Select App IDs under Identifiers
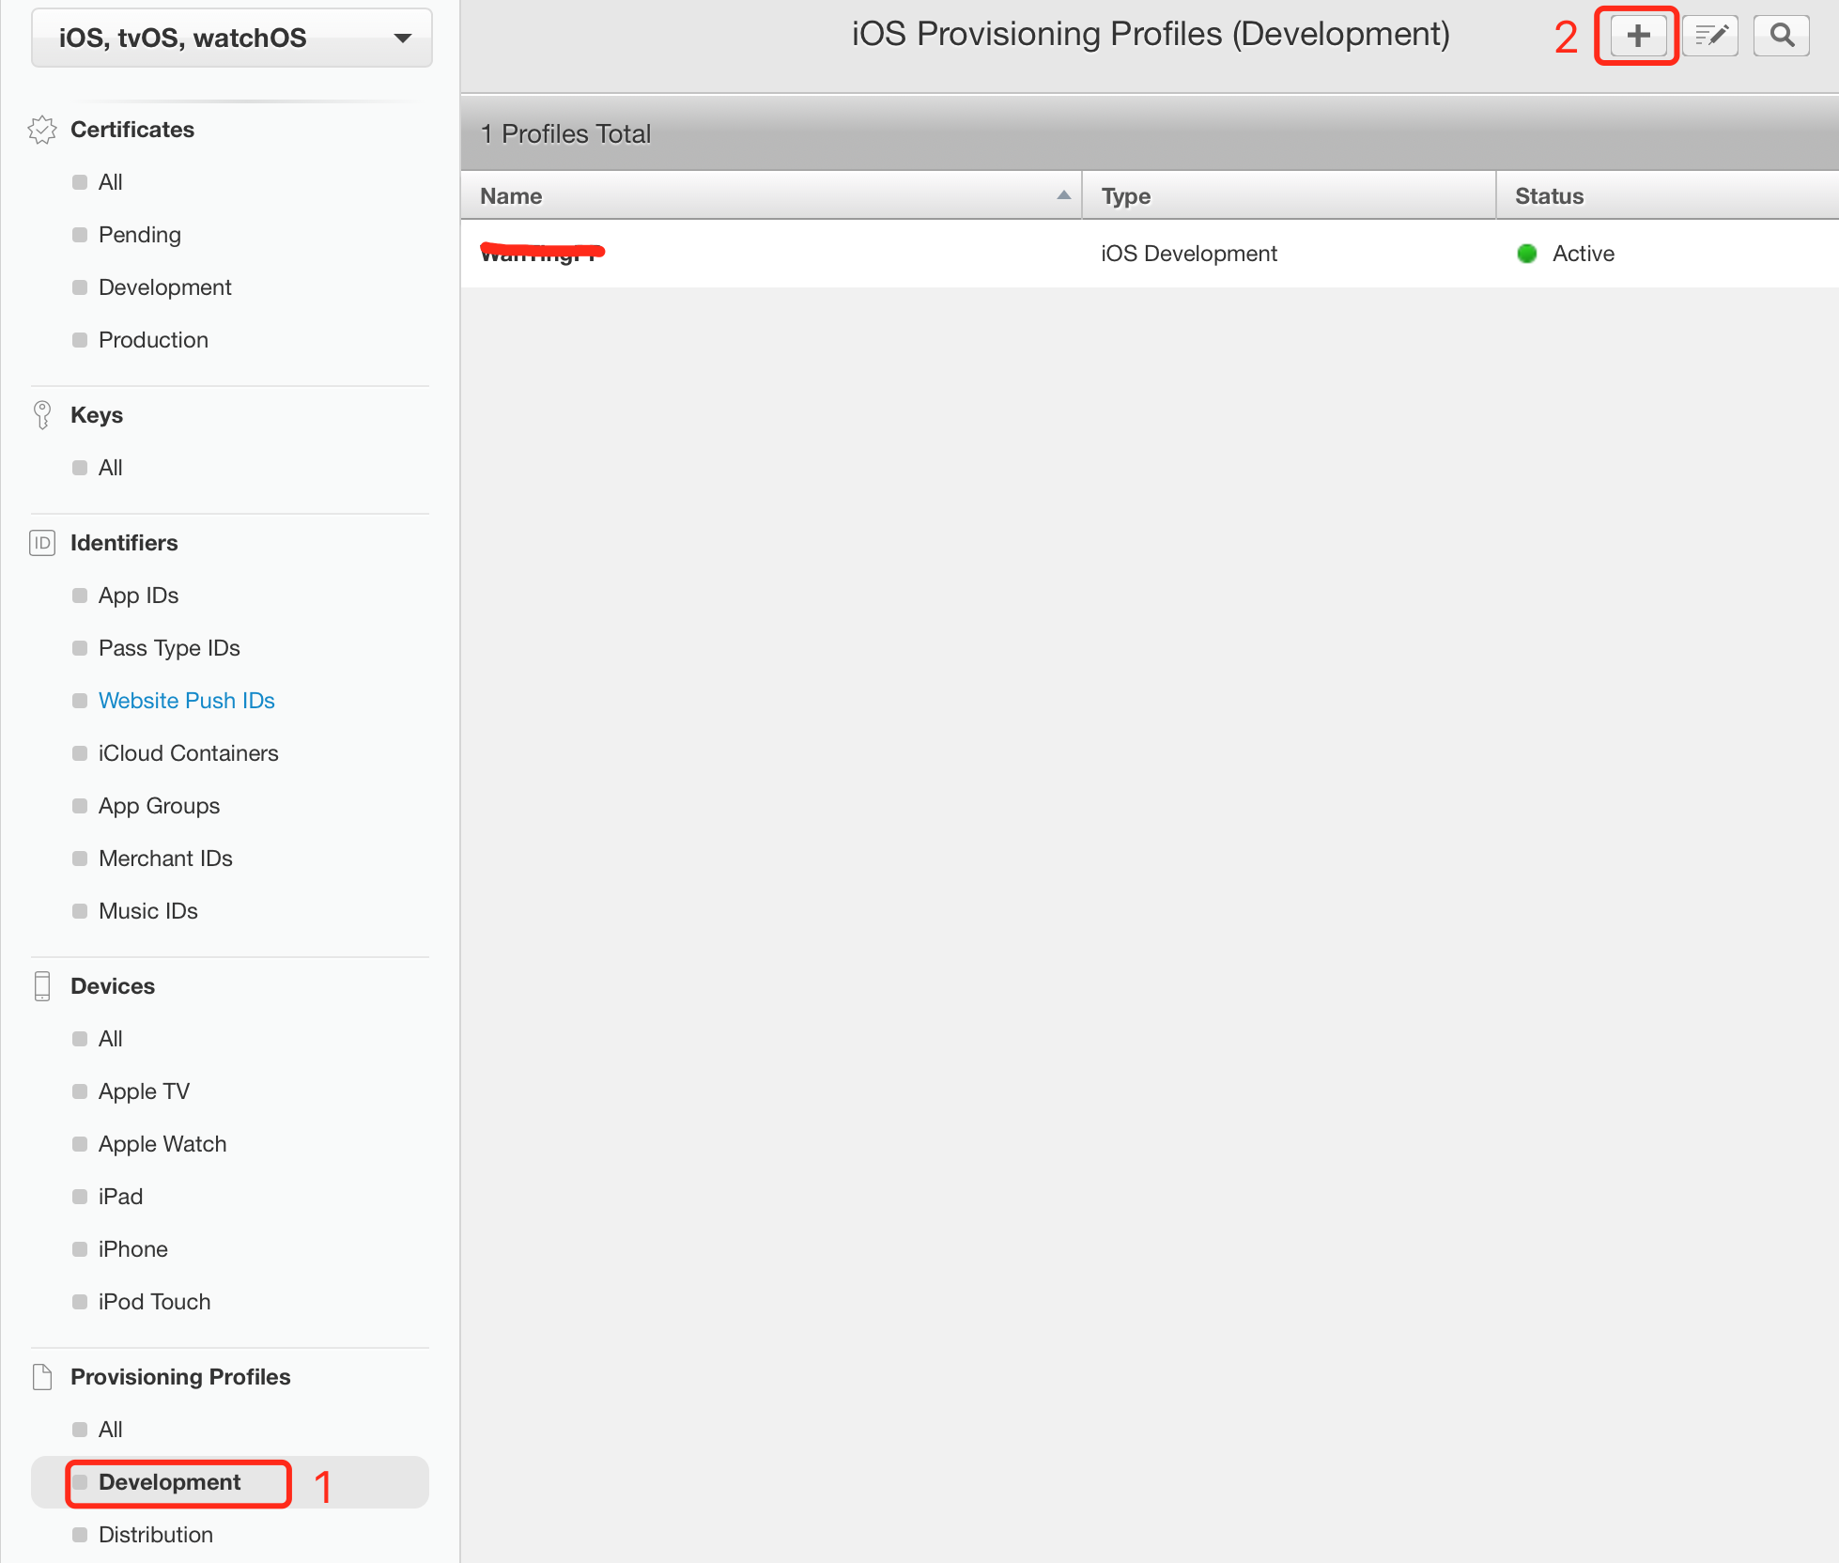 (x=138, y=596)
